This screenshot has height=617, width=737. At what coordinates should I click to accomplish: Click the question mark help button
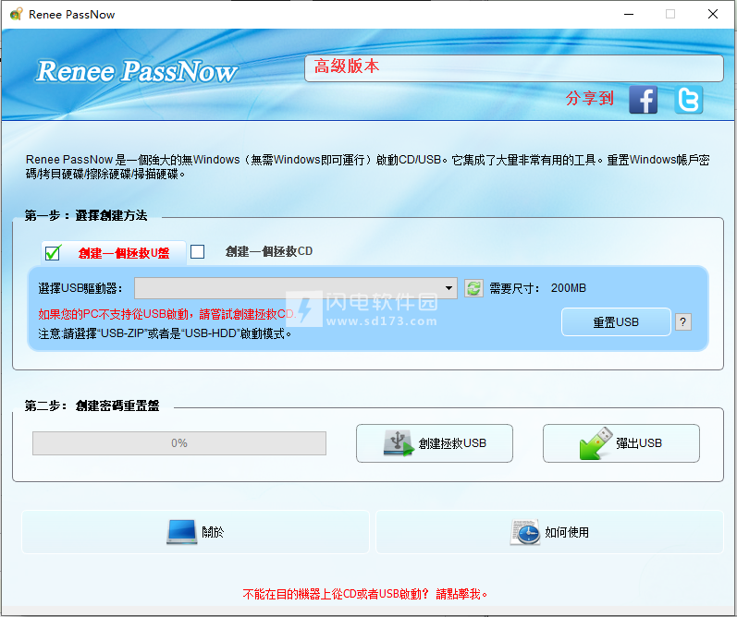[683, 322]
